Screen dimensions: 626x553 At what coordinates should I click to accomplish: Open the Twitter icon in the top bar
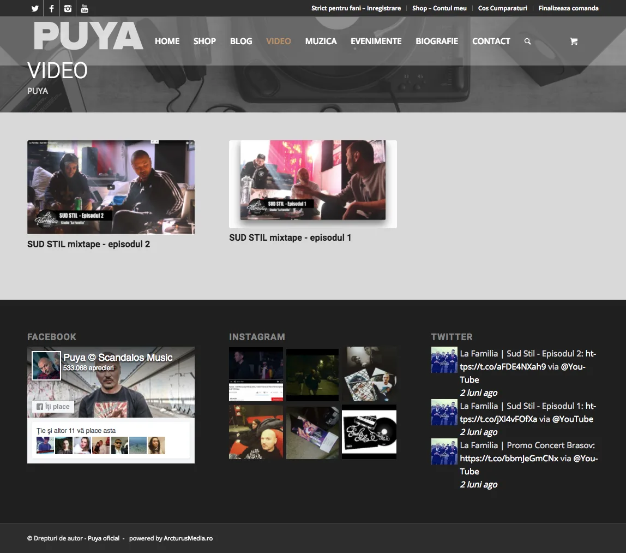(x=34, y=8)
